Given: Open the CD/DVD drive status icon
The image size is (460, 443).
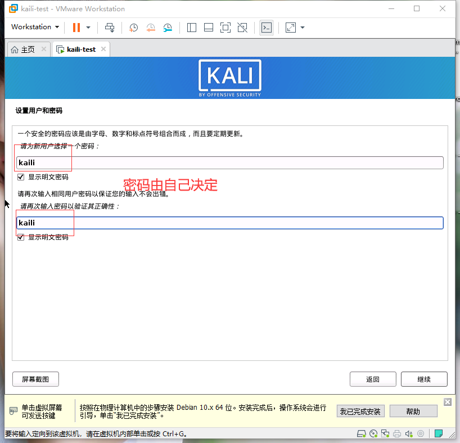Looking at the screenshot, I should [373, 433].
